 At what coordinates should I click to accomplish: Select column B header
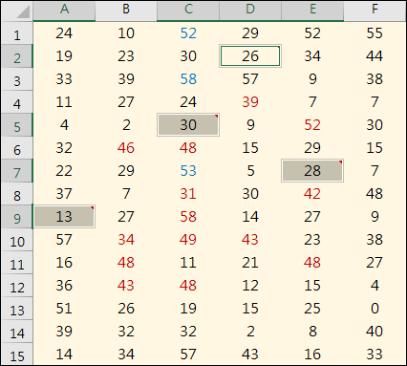[x=126, y=11]
